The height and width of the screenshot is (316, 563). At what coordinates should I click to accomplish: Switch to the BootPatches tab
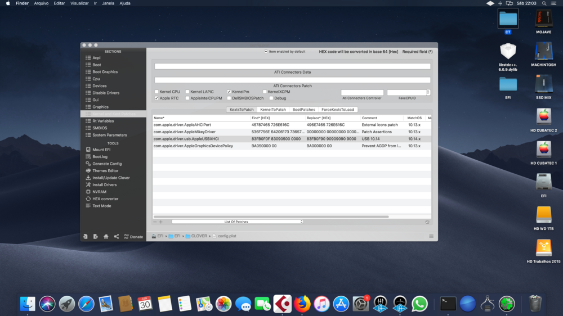coord(303,110)
